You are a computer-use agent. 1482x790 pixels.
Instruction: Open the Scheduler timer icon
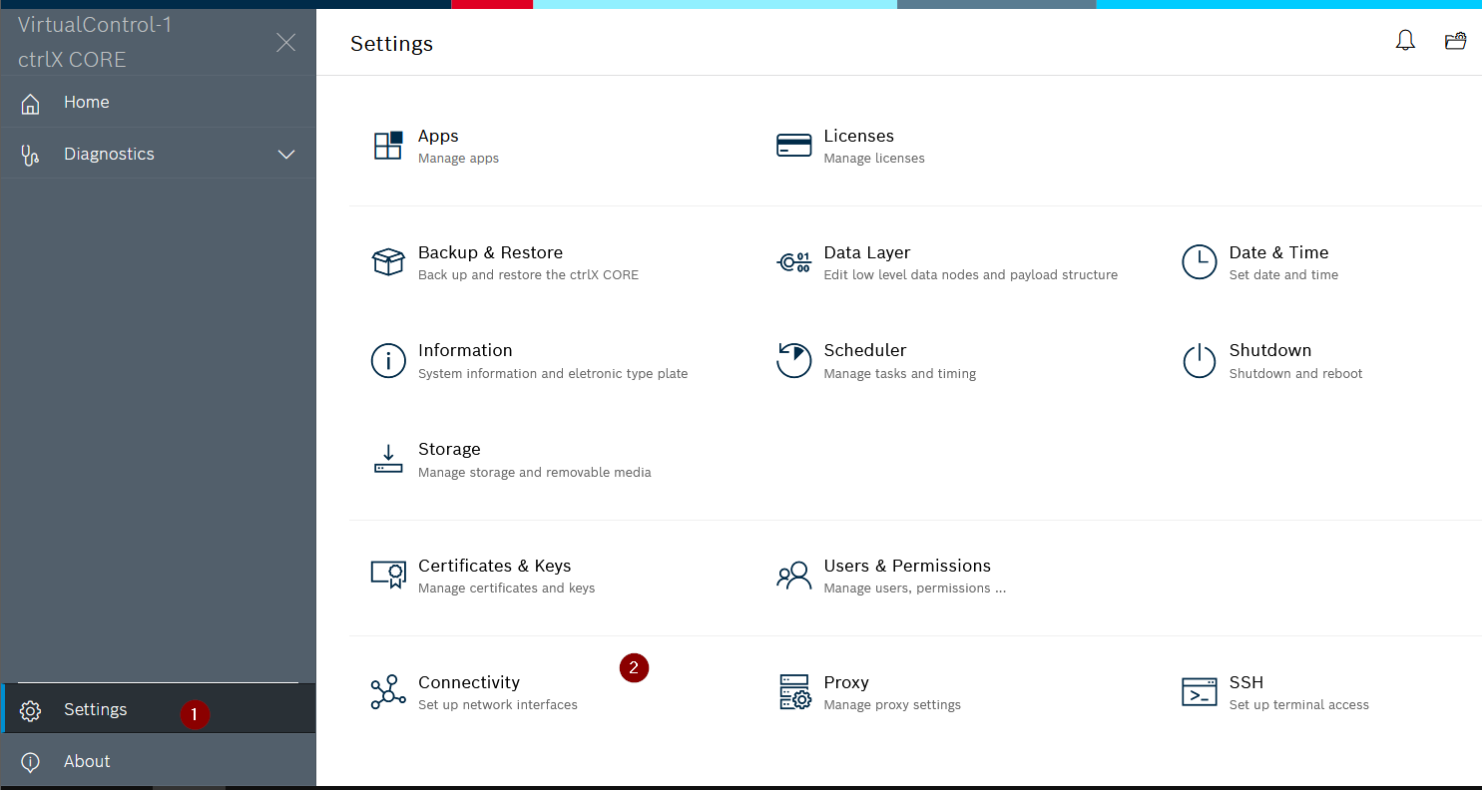point(793,360)
